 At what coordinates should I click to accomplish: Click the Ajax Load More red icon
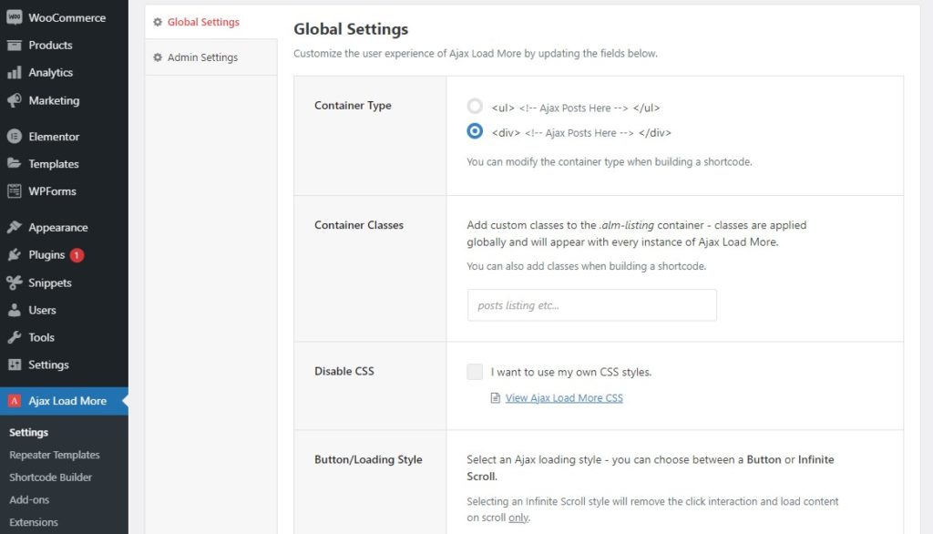pyautogui.click(x=15, y=401)
